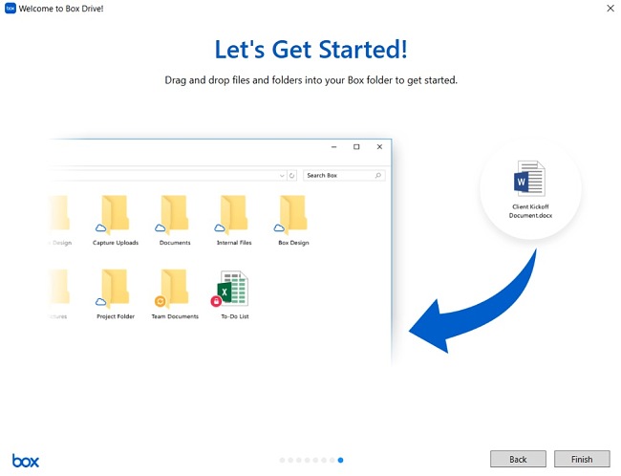This screenshot has height=476, width=621.
Task: Click the "To-Do List" file name
Action: [235, 316]
